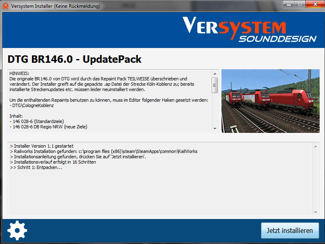This screenshot has width=325, height=244.
Task: Click the 'Schritt 1: Entpacken...' log line
Action: [x=36, y=167]
